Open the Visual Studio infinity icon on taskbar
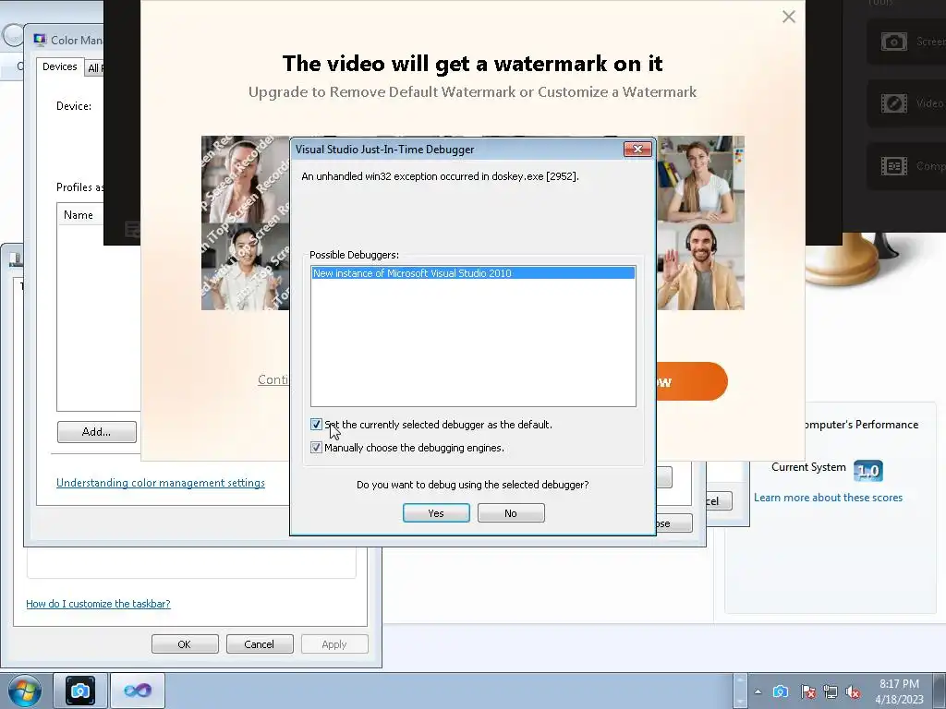The height and width of the screenshot is (709, 946). 138,691
